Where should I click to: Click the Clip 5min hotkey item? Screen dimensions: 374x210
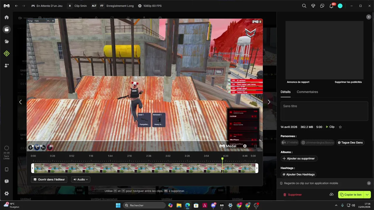click(77, 6)
